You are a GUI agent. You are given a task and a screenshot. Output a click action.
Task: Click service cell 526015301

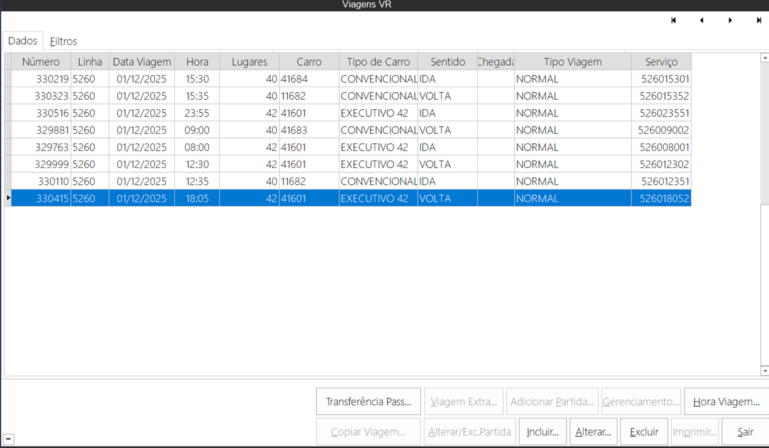click(661, 79)
